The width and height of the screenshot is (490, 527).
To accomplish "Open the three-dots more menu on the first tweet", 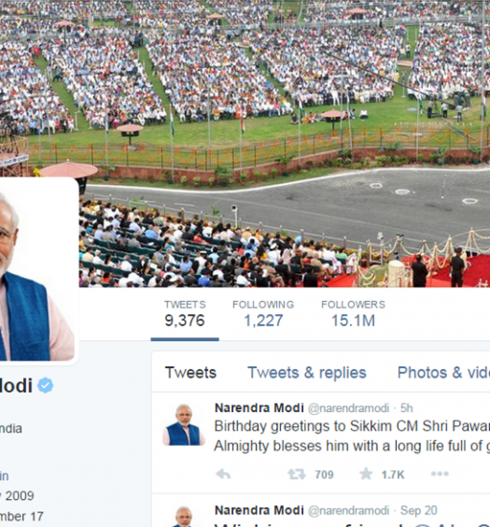I will pyautogui.click(x=440, y=474).
